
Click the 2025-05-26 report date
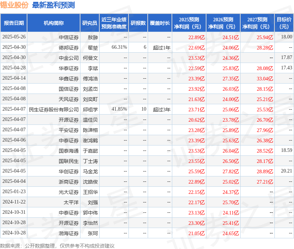click(x=15, y=37)
